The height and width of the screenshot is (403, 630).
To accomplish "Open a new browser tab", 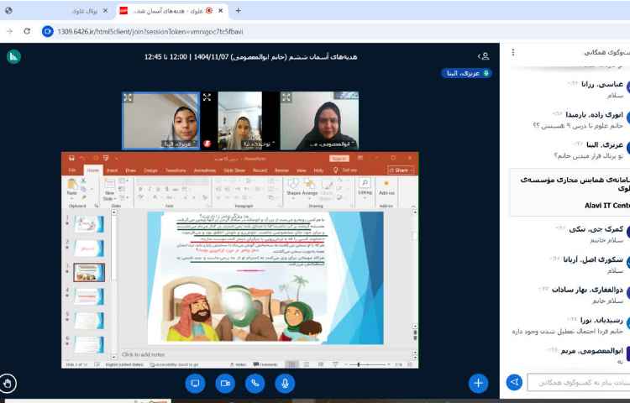I will click(238, 11).
